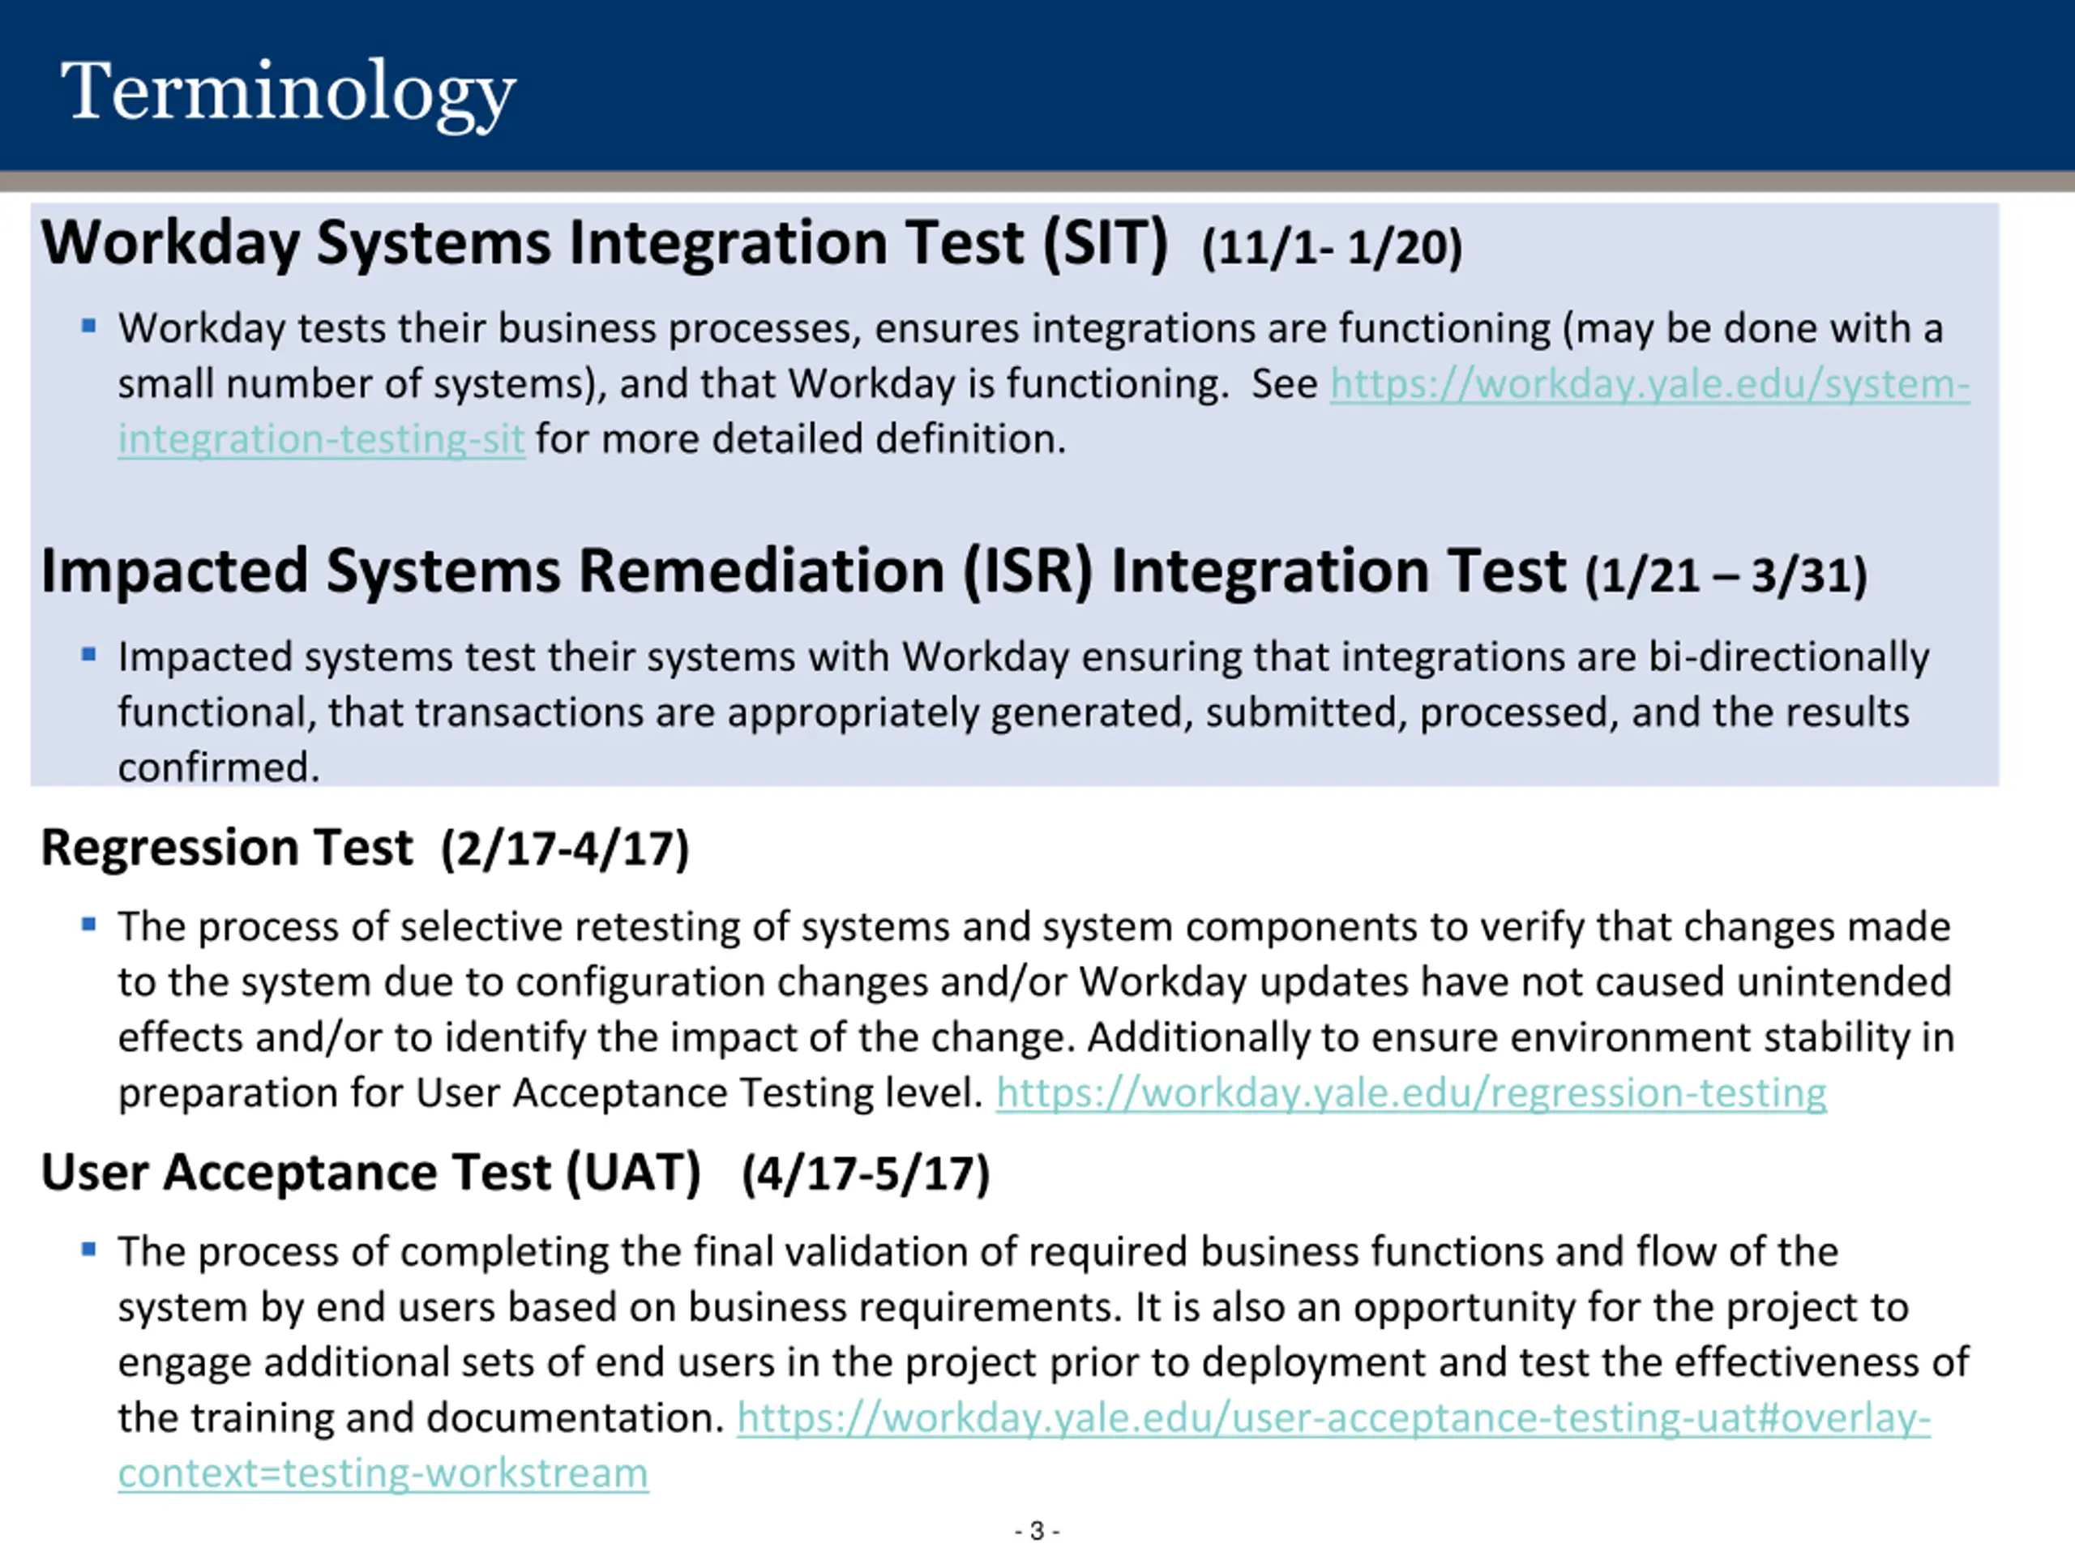Click the word 'confirmed.' in ISR bullet
Viewport: 2075px width, 1556px height.
pos(219,768)
